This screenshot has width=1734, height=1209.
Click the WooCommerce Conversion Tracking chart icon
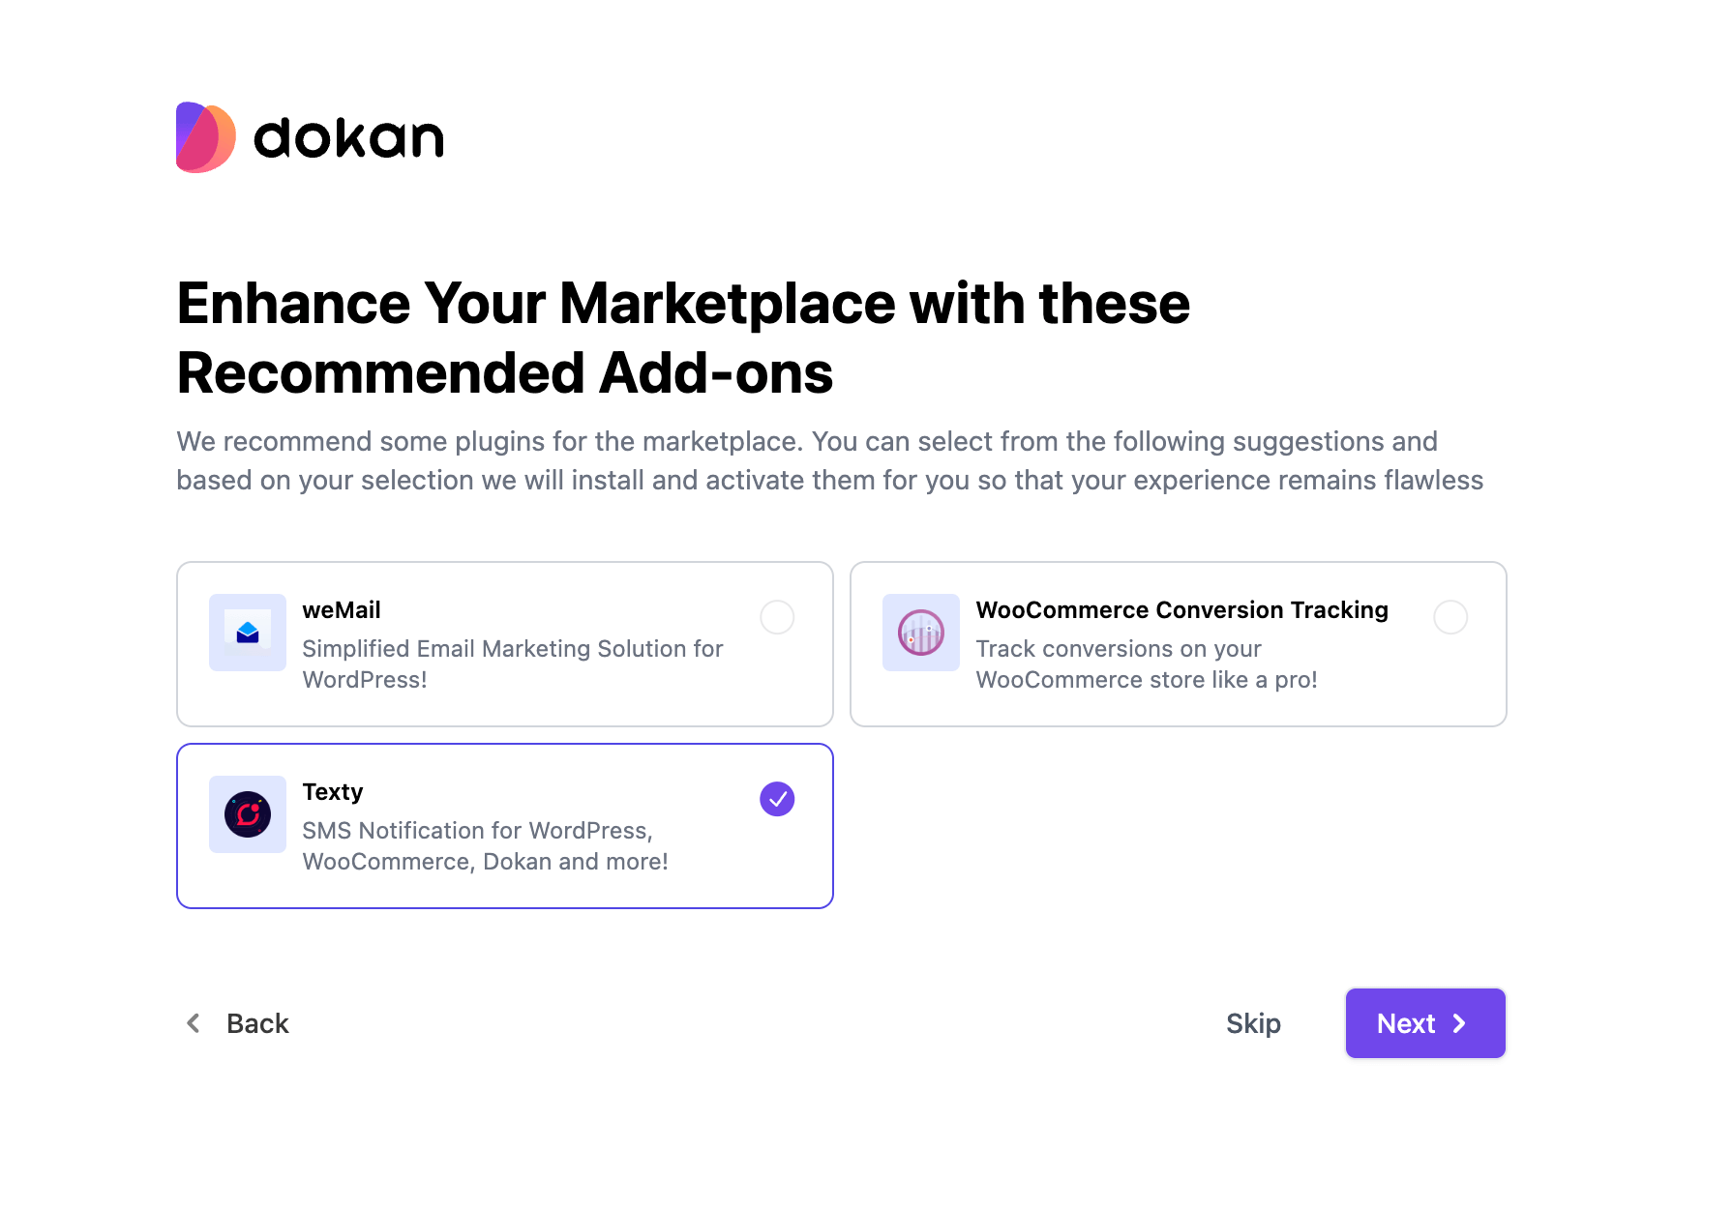(x=921, y=633)
